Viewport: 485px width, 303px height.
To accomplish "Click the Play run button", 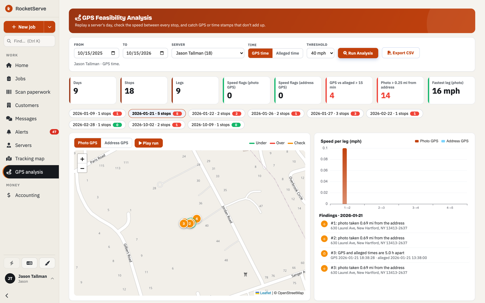I will (149, 143).
